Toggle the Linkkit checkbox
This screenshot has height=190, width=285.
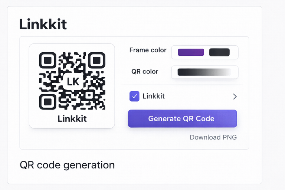[134, 96]
